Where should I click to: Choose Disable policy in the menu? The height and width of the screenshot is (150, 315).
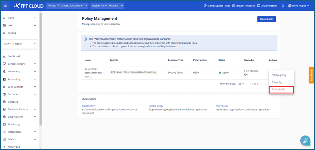(279, 75)
